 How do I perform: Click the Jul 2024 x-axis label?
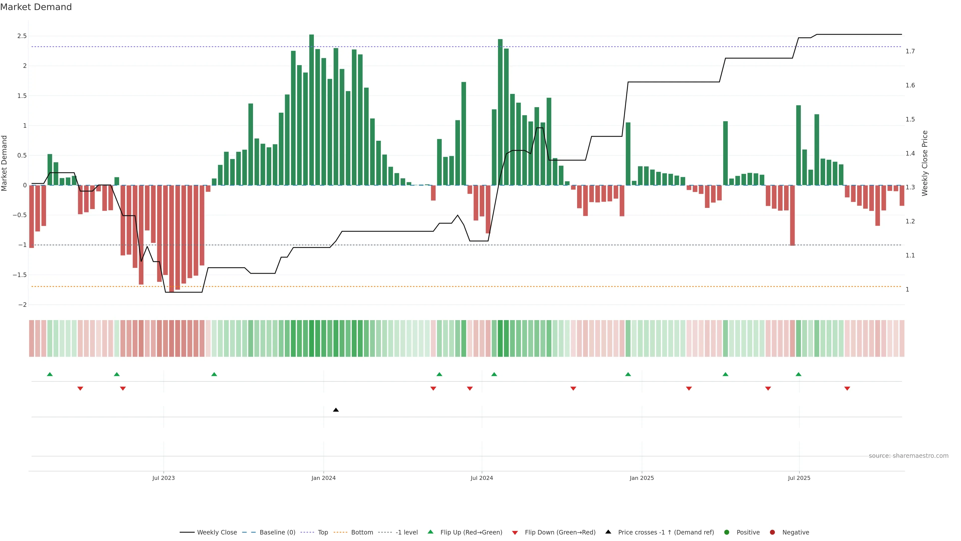coord(482,478)
